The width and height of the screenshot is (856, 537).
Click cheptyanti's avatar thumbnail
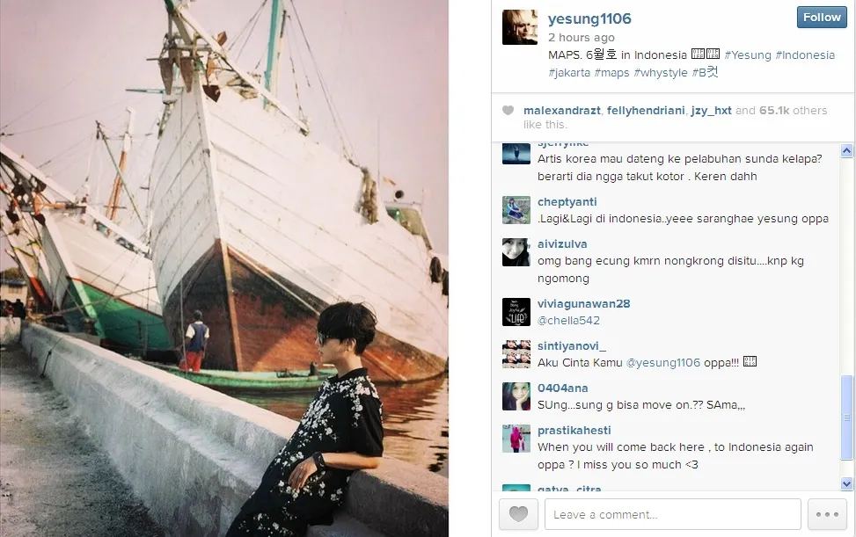coord(516,210)
